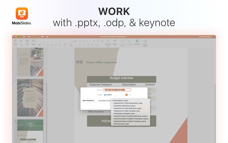This screenshot has height=143, width=228.
Task: Click the bulleted list icon
Action: coord(81,41)
